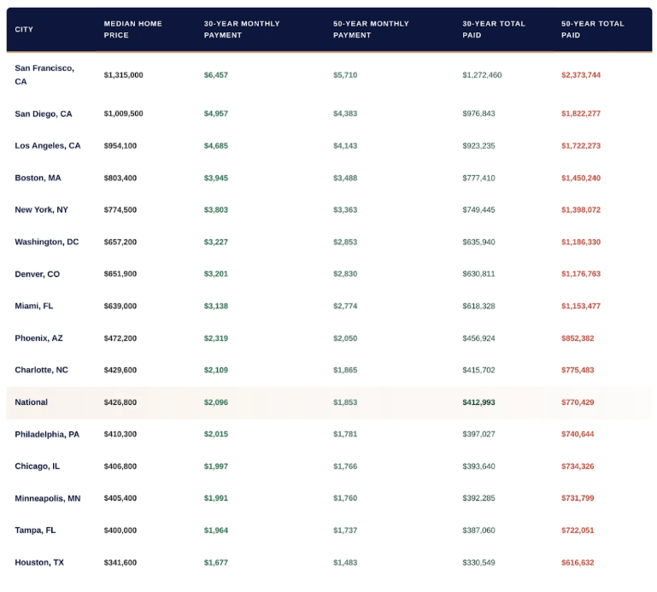Click Miami's median home price $639,000
The image size is (657, 592).
tap(120, 306)
